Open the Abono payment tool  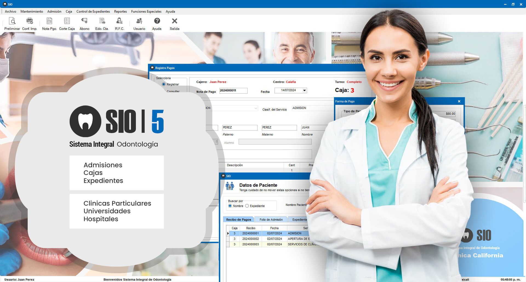[84, 24]
